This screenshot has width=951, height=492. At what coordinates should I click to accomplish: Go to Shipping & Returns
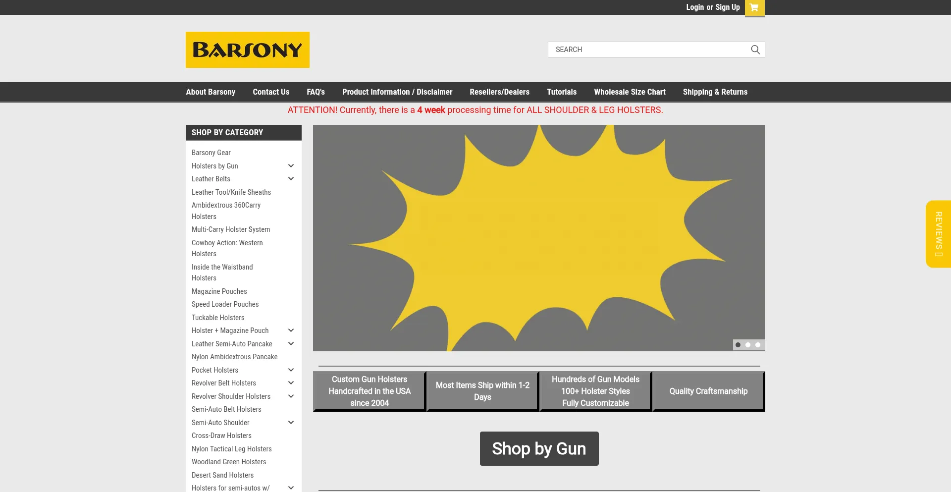(715, 92)
